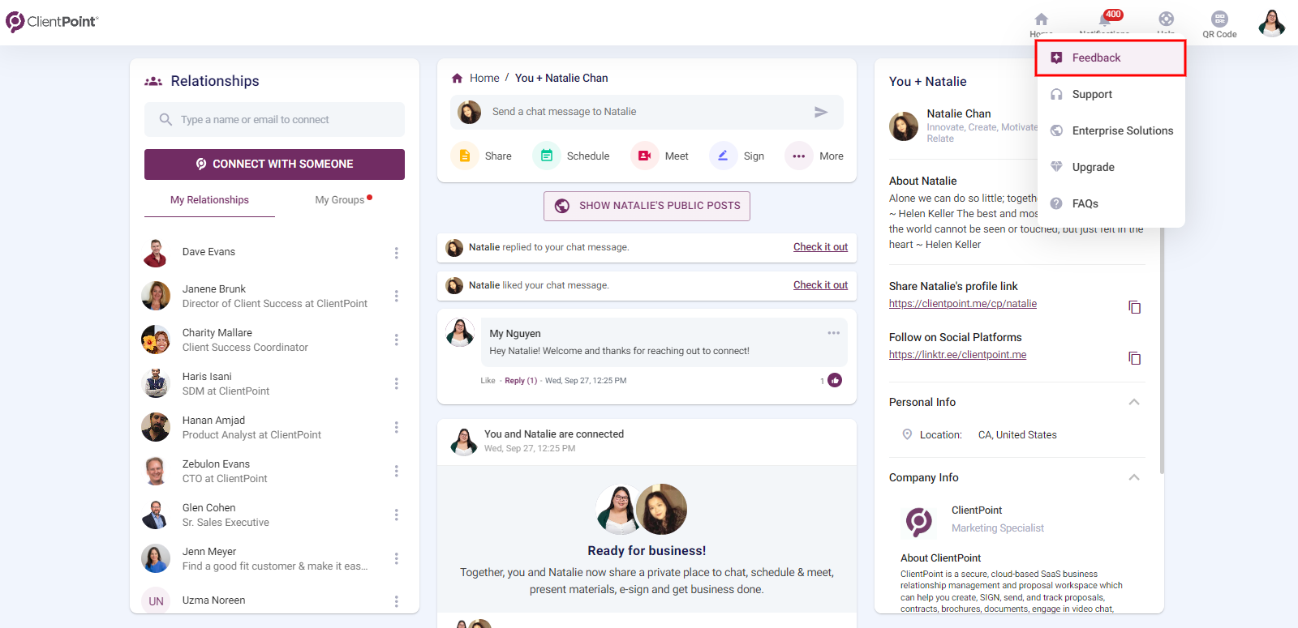Open the Notifications bell icon

point(1105,19)
